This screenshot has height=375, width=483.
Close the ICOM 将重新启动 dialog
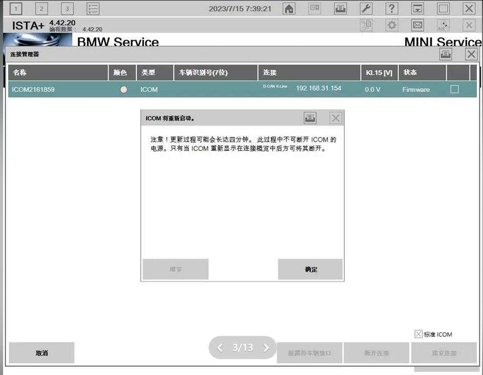(335, 117)
